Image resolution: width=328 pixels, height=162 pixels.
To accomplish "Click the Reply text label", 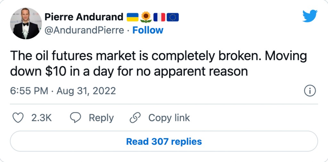I will [x=101, y=118].
